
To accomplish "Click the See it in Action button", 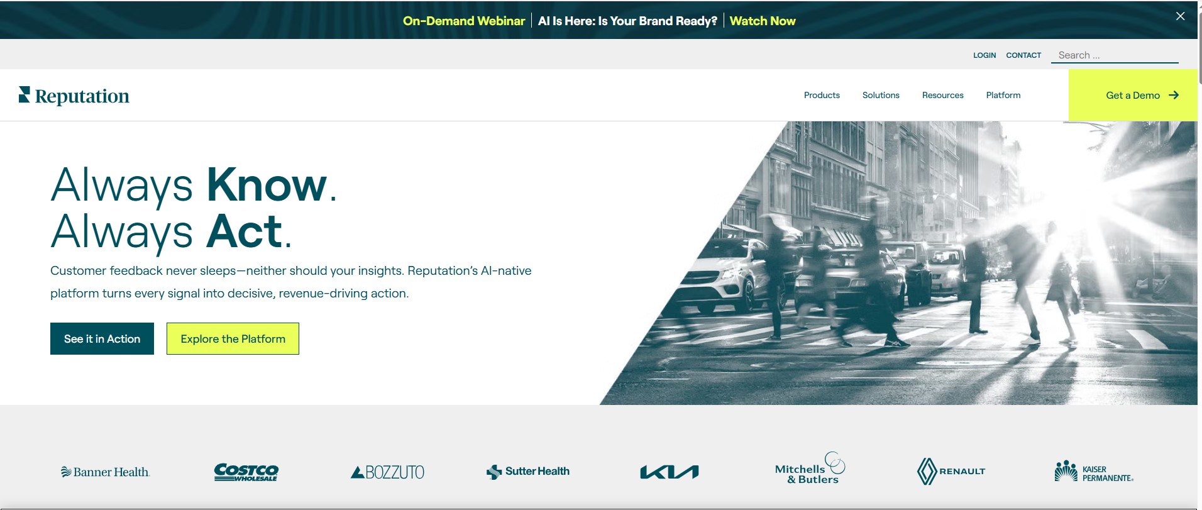I will tap(102, 339).
